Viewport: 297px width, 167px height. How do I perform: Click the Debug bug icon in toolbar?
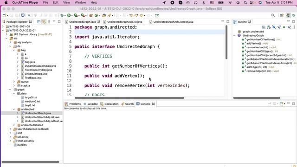pos(62,15)
